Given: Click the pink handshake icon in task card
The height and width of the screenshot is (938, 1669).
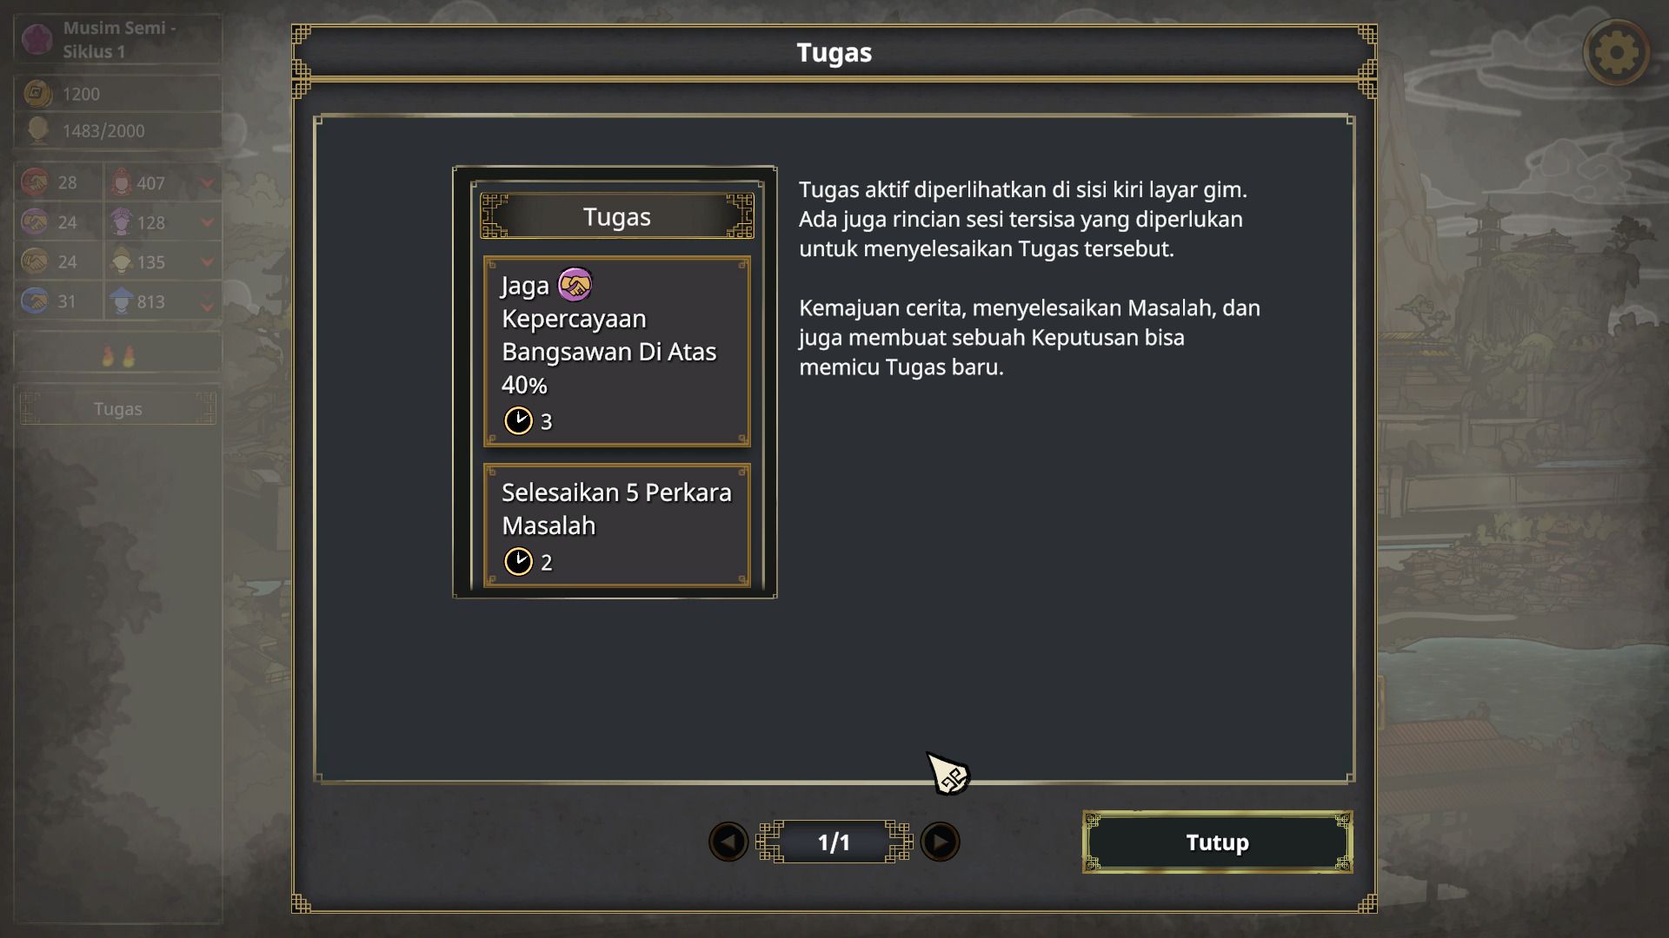Looking at the screenshot, I should click(x=575, y=284).
